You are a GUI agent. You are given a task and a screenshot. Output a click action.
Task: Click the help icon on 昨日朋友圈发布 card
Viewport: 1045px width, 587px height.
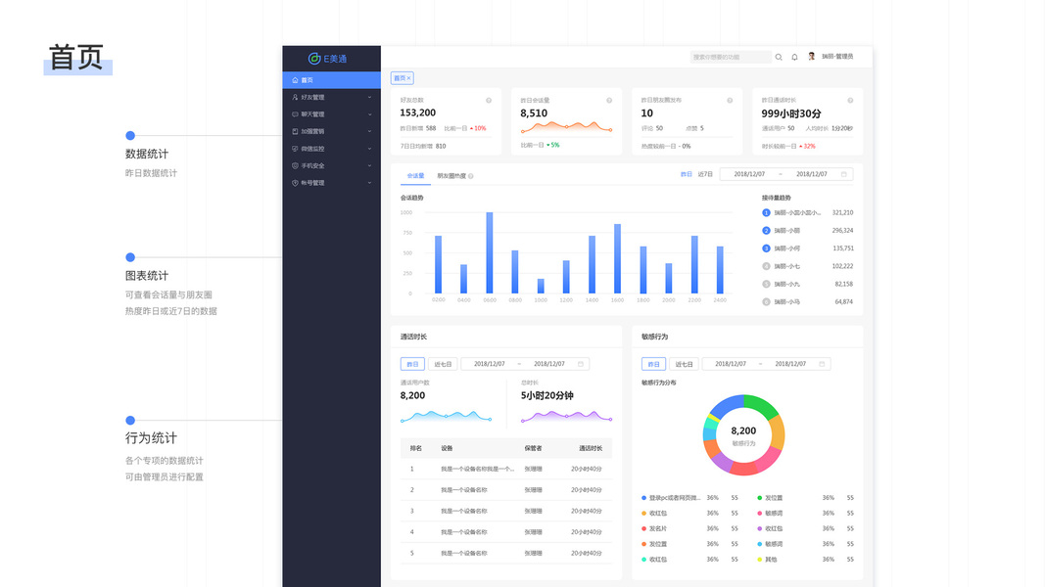(x=730, y=101)
